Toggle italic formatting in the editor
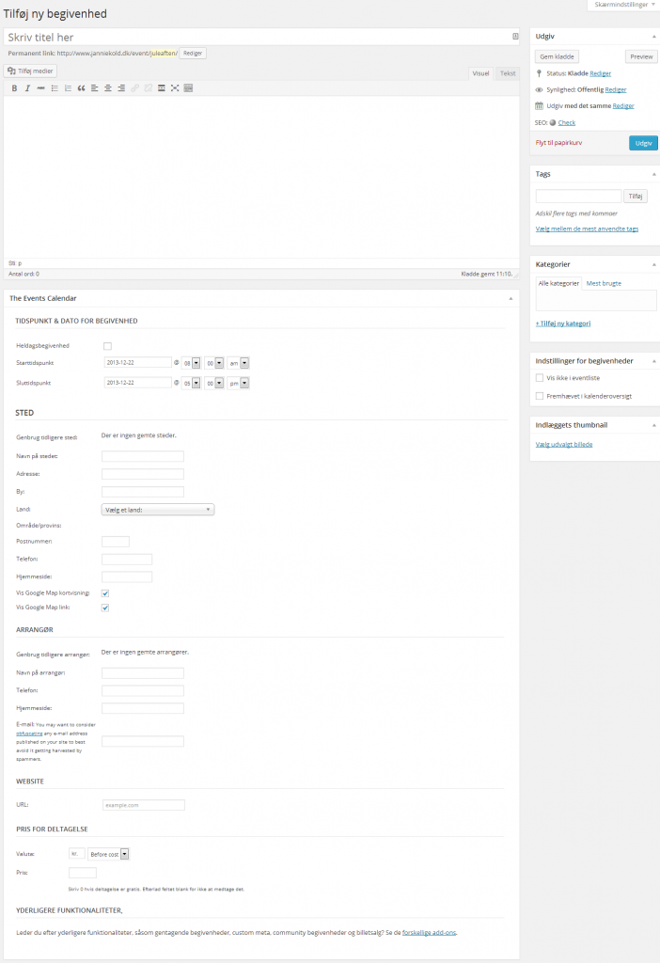This screenshot has width=660, height=963. coord(27,88)
